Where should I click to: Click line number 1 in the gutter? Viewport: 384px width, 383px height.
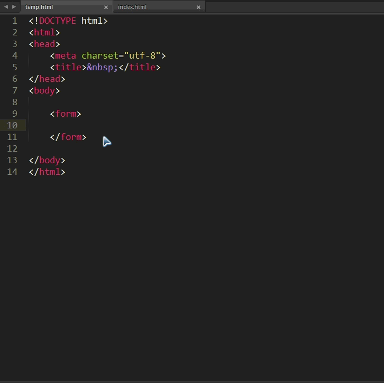click(15, 21)
